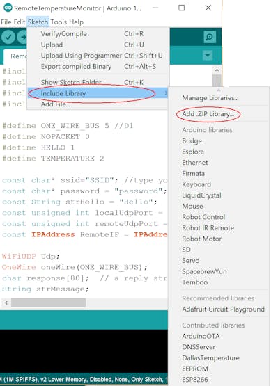
Task: Open the Help menu
Action: pos(76,22)
